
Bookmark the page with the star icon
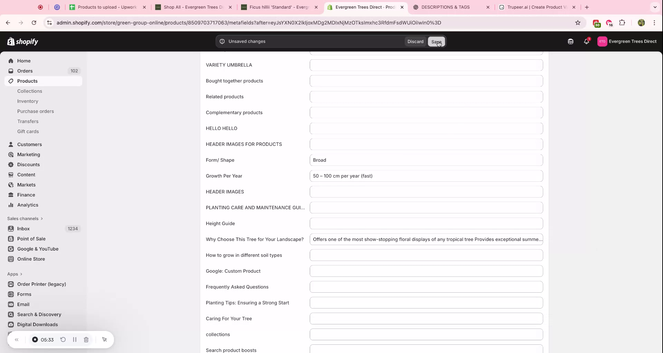point(578,22)
